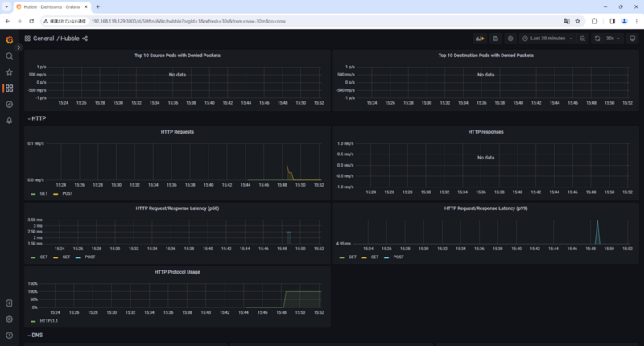Bookmark this page with the star
The width and height of the screenshot is (644, 346).
pyautogui.click(x=577, y=21)
